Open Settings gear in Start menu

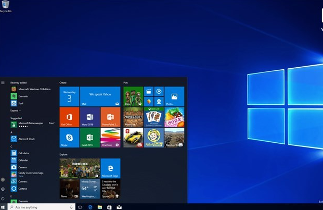3,189
